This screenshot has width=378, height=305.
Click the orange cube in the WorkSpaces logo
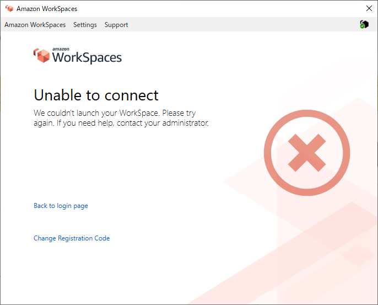[41, 55]
